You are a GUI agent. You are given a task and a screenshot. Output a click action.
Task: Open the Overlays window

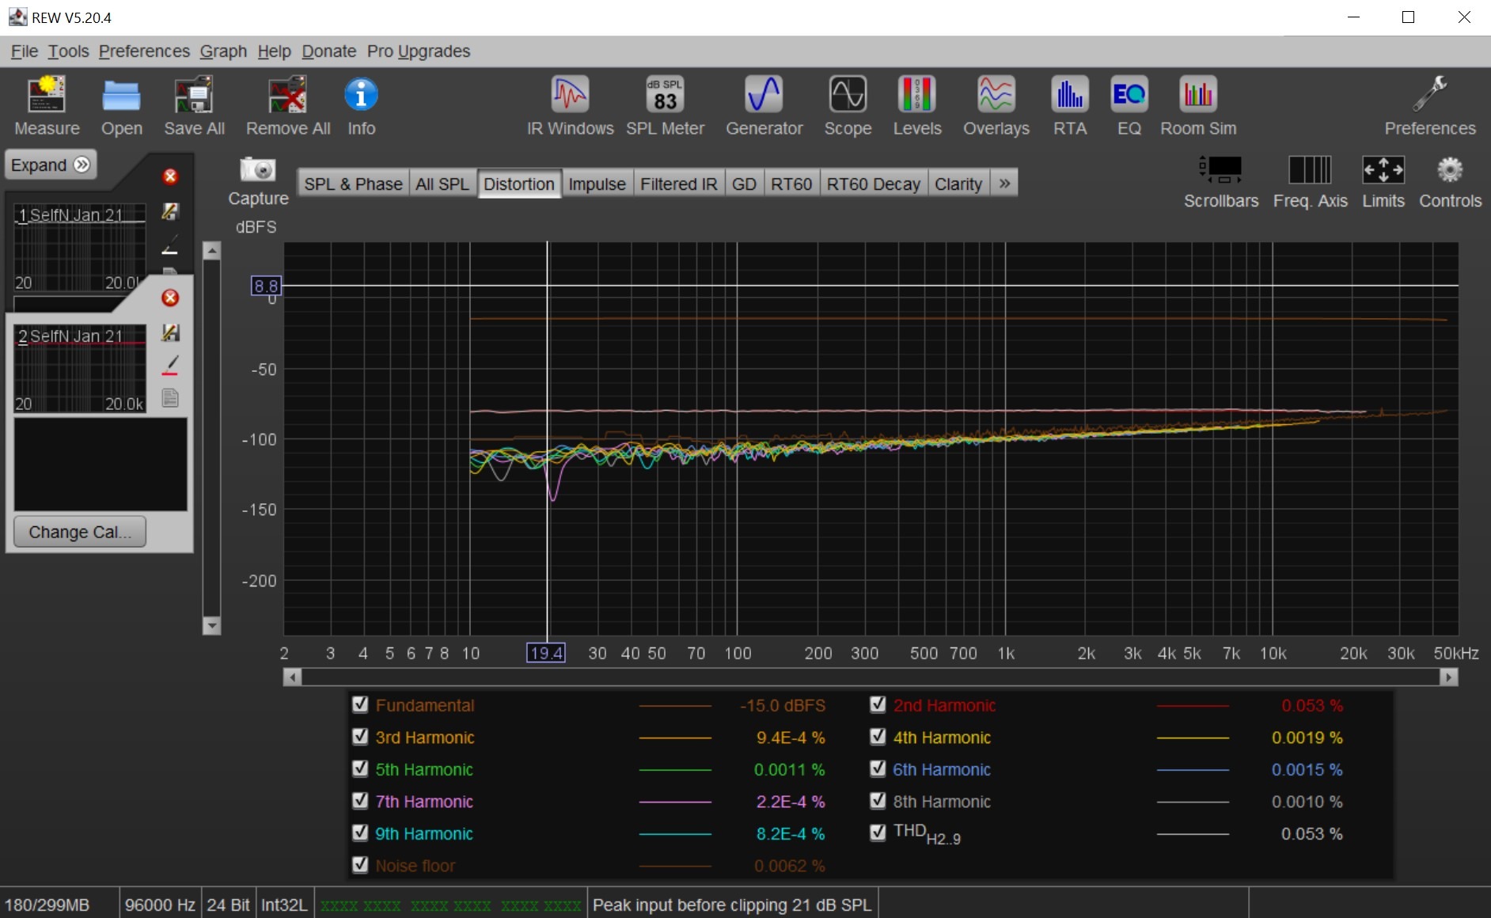point(996,95)
